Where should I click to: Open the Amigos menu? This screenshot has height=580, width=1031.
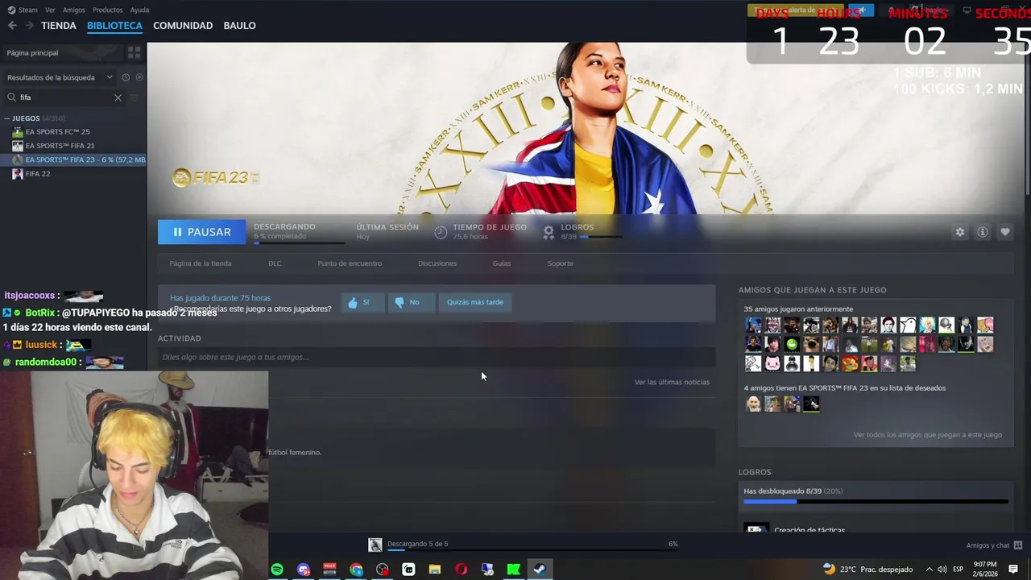click(x=73, y=10)
